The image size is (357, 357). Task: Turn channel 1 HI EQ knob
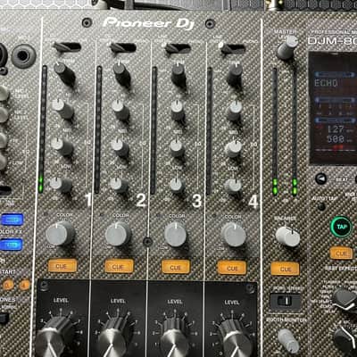coord(62,109)
